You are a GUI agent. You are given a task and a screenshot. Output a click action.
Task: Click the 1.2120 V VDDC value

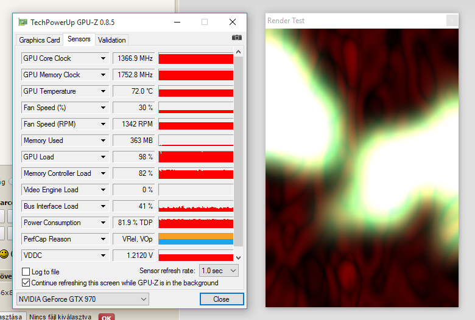(133, 256)
